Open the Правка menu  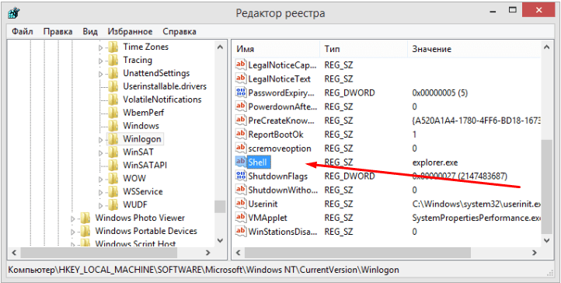57,31
